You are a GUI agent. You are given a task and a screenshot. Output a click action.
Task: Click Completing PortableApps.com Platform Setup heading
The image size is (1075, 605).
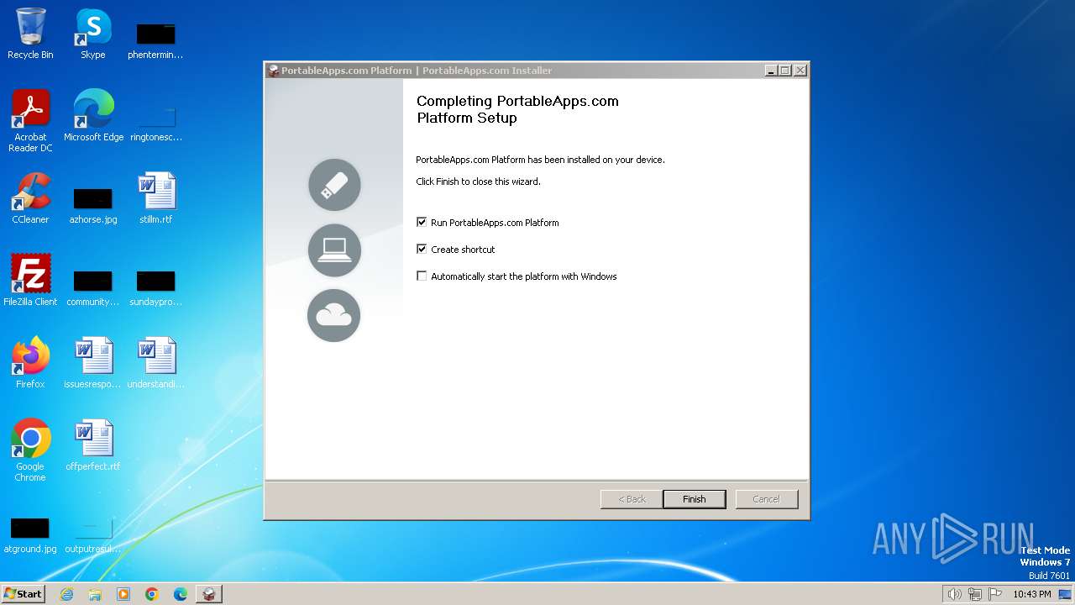[x=517, y=109]
